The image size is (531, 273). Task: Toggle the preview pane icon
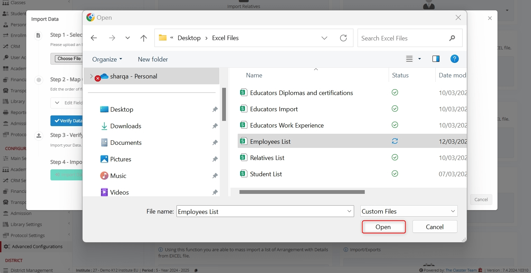coord(436,59)
